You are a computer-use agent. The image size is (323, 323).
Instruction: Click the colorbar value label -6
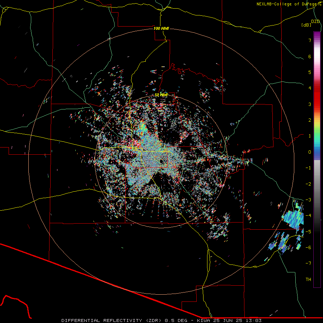coord(308,248)
